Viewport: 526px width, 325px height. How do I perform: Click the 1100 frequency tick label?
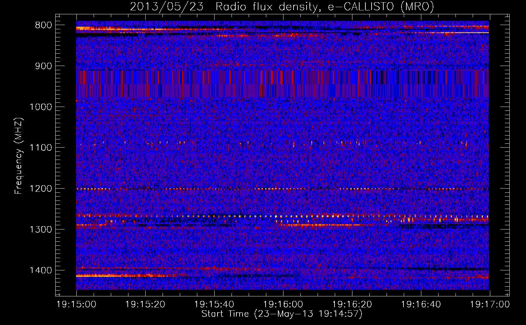click(x=41, y=148)
